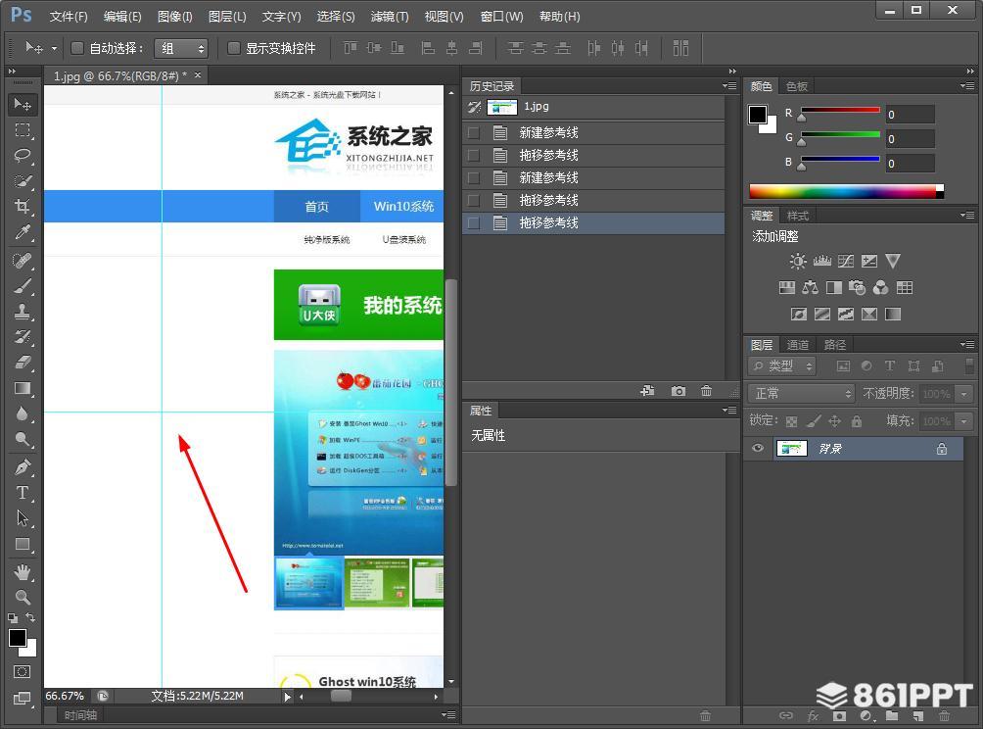Select the Gradient tool
Viewport: 983px width, 729px height.
pyautogui.click(x=23, y=388)
